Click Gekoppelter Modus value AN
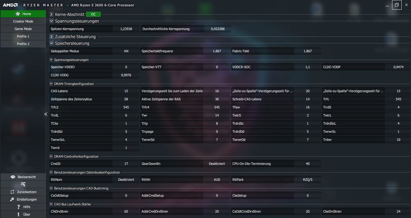This screenshot has width=411, height=218. [126, 51]
